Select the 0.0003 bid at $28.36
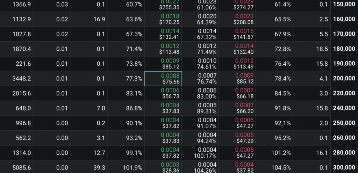 click(163, 167)
